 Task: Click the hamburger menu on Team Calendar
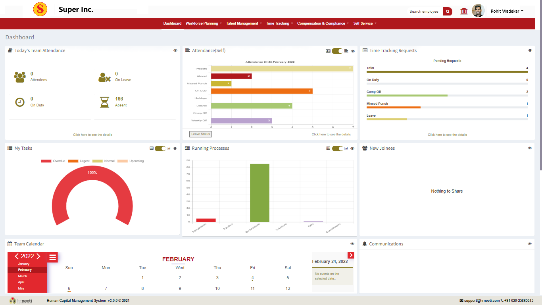(52, 257)
